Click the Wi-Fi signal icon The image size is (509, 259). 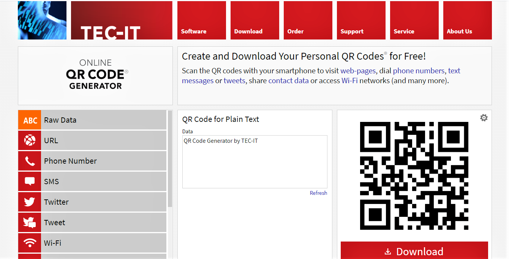click(30, 243)
